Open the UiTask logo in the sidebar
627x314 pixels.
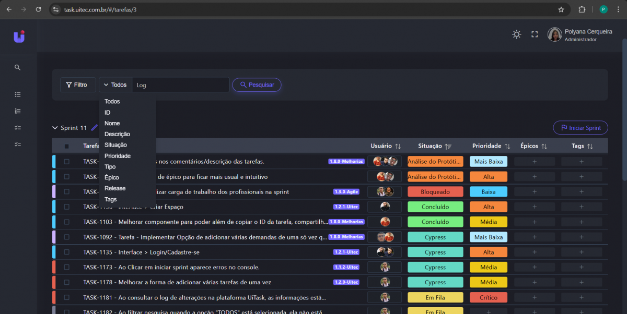[19, 37]
